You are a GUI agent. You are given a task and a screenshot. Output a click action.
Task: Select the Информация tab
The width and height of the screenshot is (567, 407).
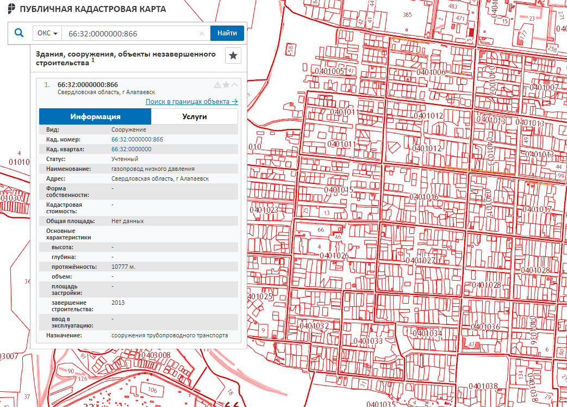coord(95,117)
